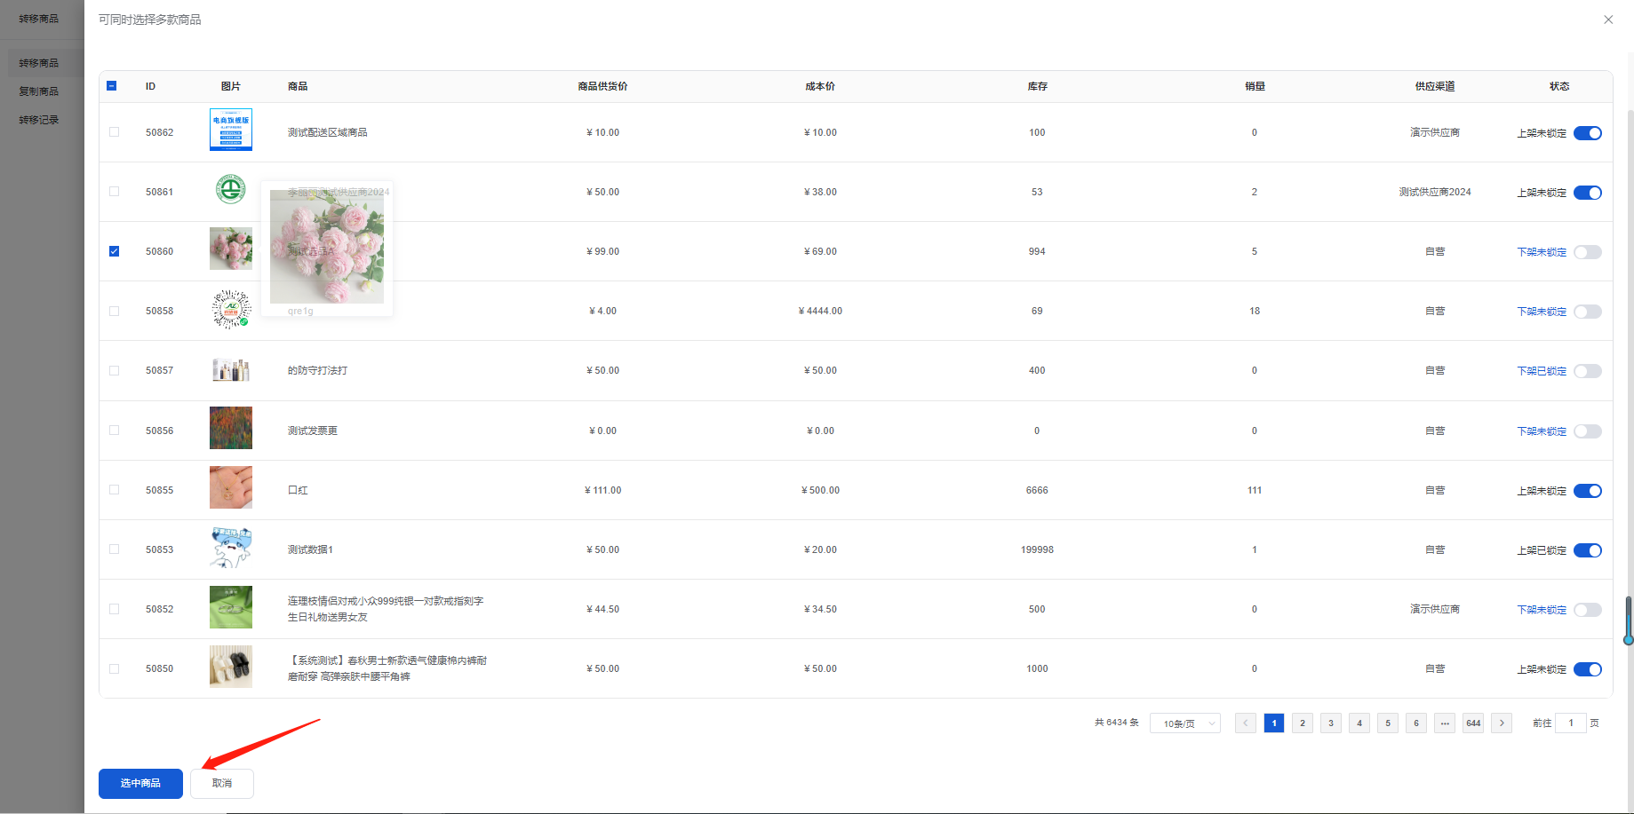Check the box for product 50850

[114, 668]
